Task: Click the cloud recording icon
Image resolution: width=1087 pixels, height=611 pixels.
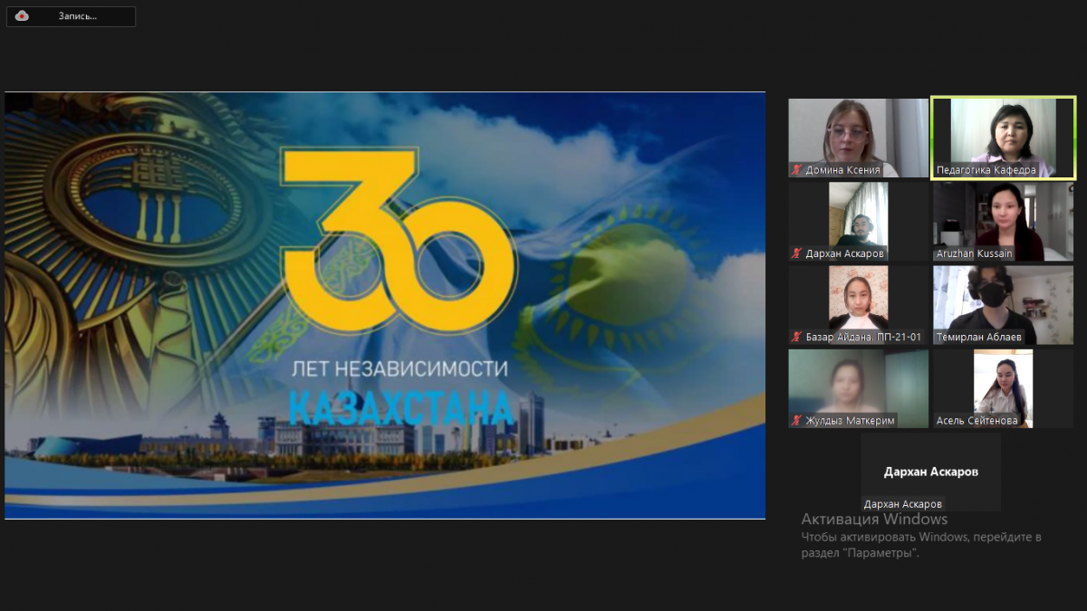Action: coord(22,16)
